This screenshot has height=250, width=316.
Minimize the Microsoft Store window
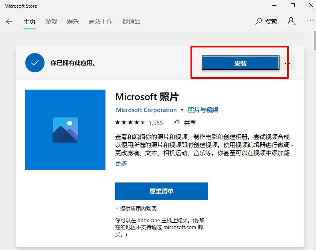[x=274, y=6]
